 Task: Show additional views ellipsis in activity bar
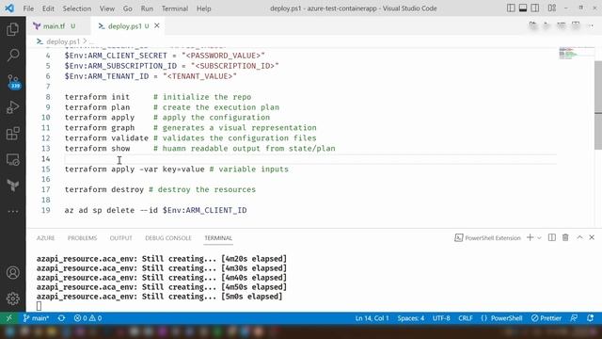coord(12,211)
